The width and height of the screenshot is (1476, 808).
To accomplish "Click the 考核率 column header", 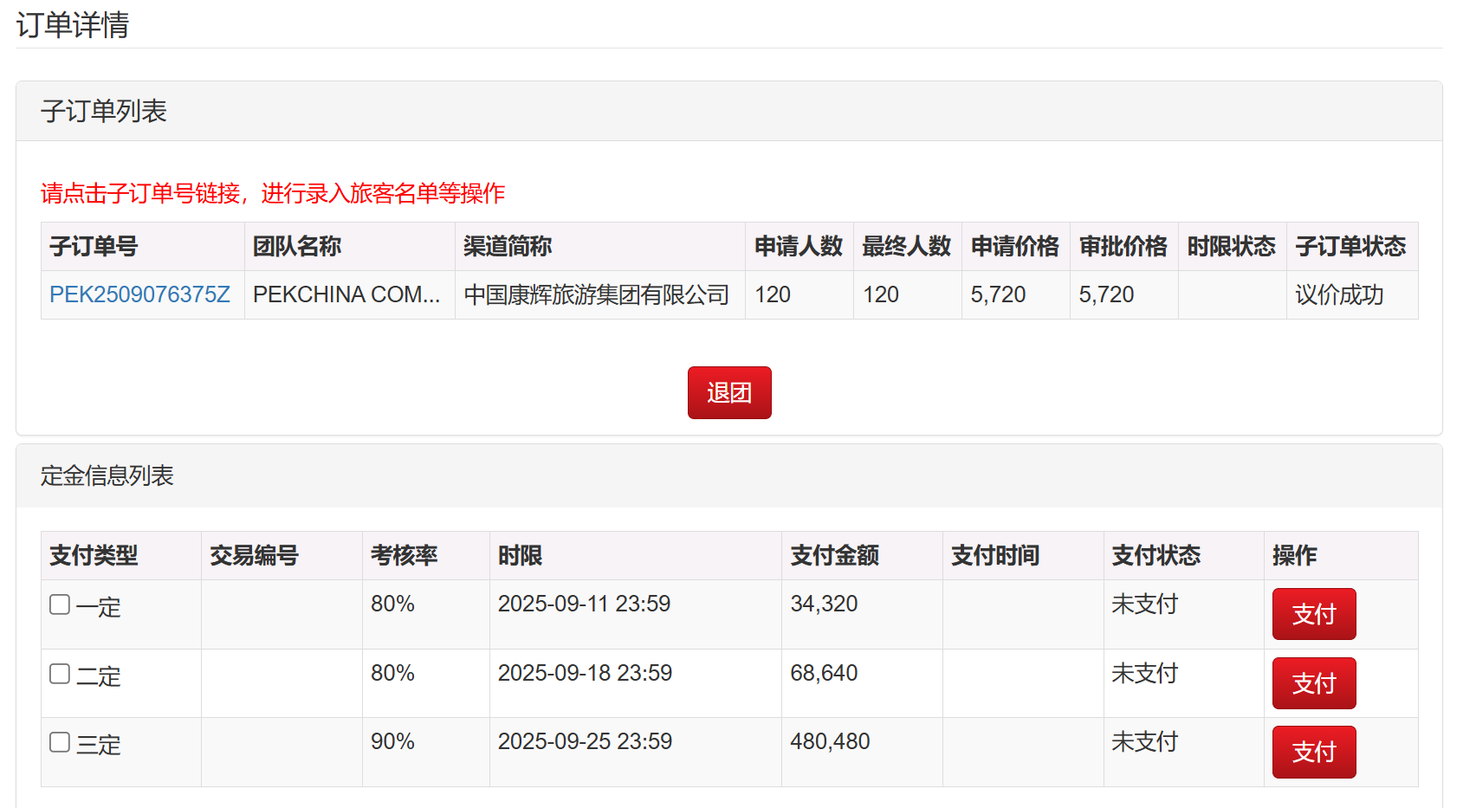I will (404, 555).
